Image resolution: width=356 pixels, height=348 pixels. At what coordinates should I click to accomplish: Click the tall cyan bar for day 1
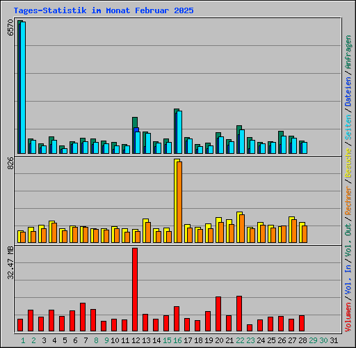(23, 88)
